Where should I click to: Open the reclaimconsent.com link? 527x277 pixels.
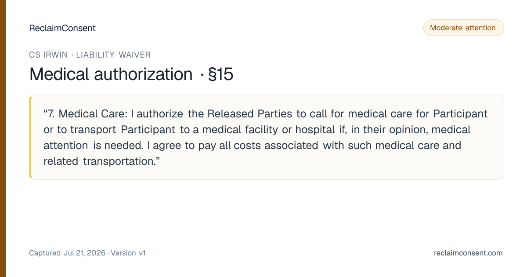pyautogui.click(x=468, y=253)
